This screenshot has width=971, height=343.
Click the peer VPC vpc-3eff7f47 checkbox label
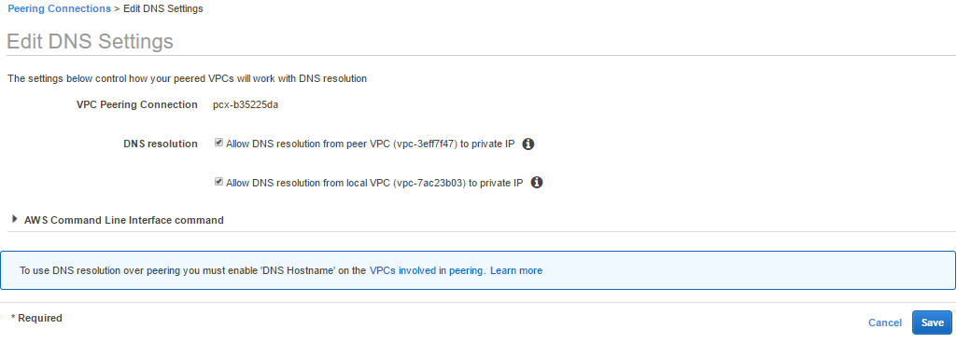(x=371, y=144)
